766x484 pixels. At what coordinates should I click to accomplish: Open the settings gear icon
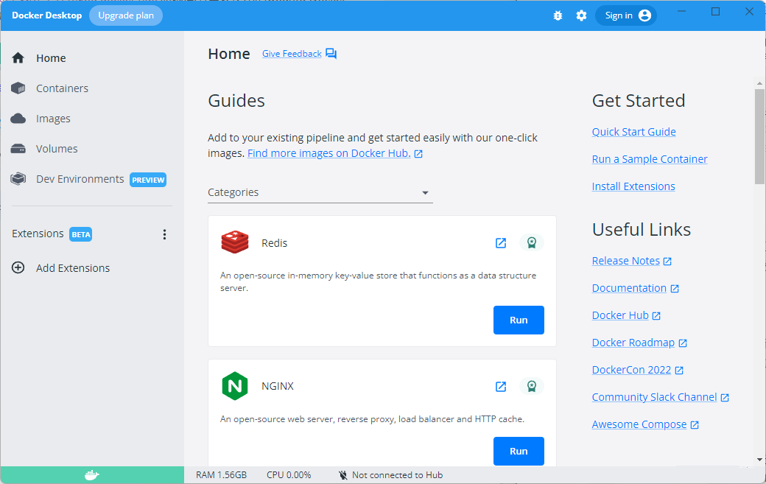coord(581,15)
